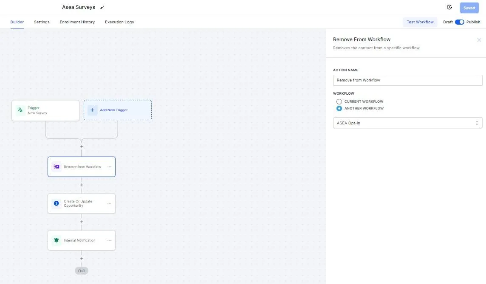
Task: Open Execution Logs tab
Action: pos(119,22)
